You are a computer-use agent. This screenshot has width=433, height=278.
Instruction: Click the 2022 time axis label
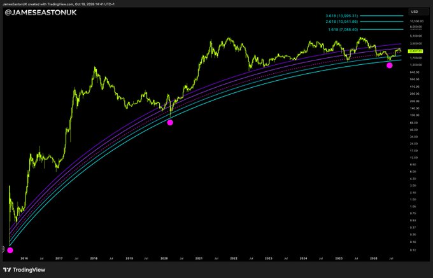pyautogui.click(x=234, y=258)
